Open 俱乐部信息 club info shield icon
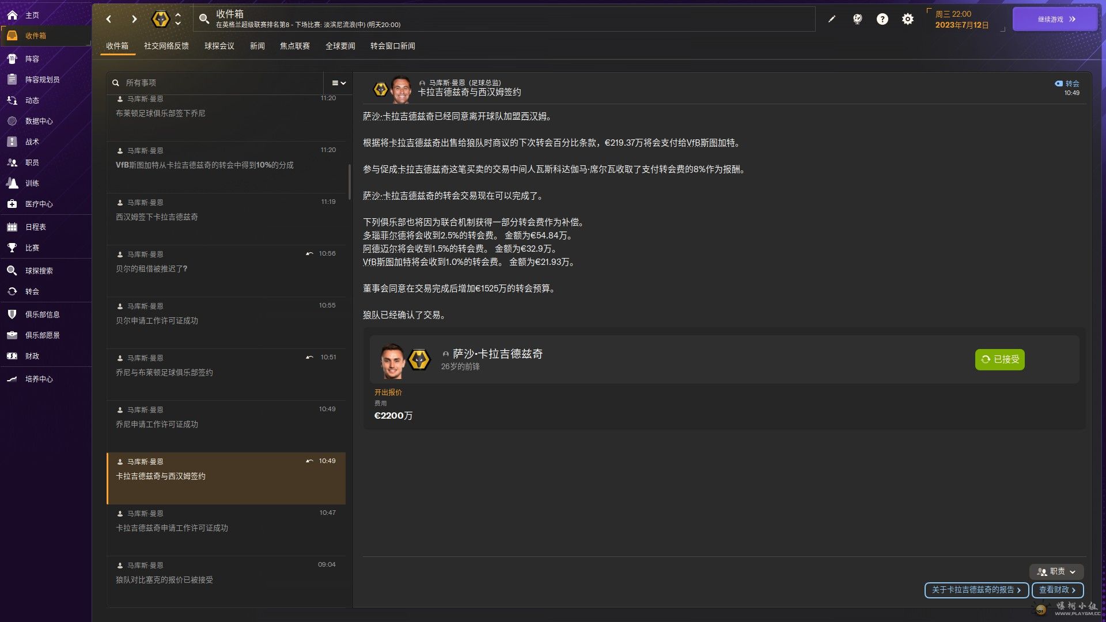Screen dimensions: 1106x622 tap(12, 314)
